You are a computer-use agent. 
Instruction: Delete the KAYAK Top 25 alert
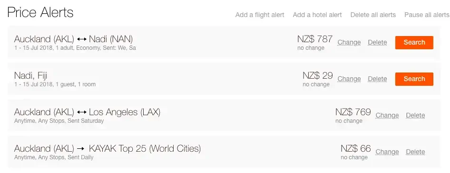click(x=415, y=152)
